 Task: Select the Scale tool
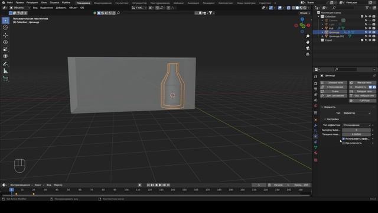click(5, 49)
